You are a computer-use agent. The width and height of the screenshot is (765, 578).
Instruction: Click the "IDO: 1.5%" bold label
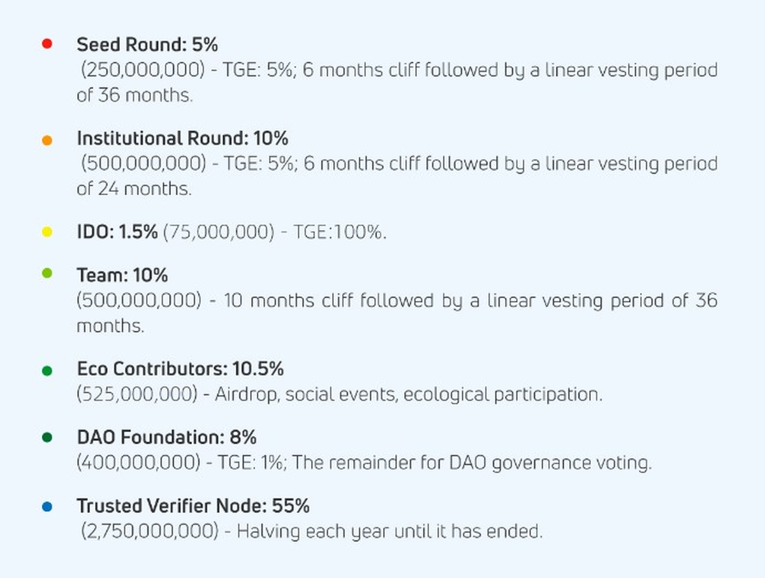pyautogui.click(x=117, y=232)
